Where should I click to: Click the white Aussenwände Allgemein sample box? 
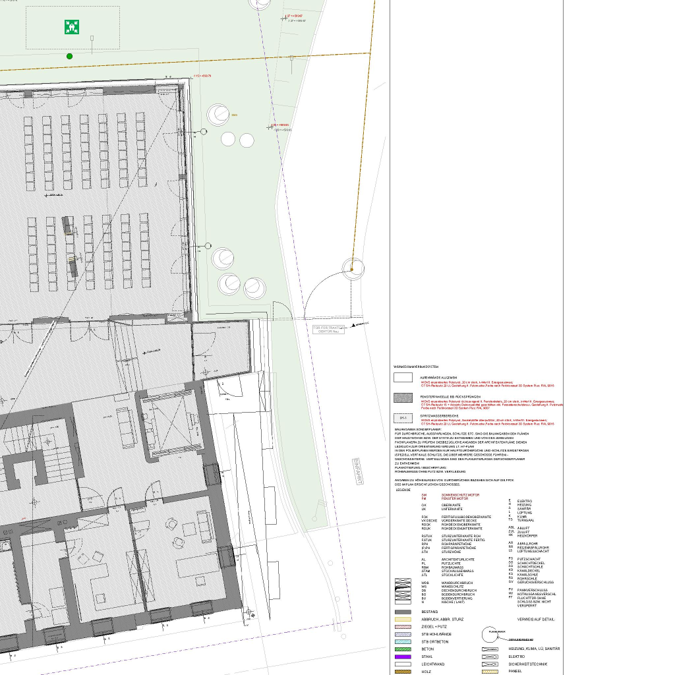click(x=402, y=378)
